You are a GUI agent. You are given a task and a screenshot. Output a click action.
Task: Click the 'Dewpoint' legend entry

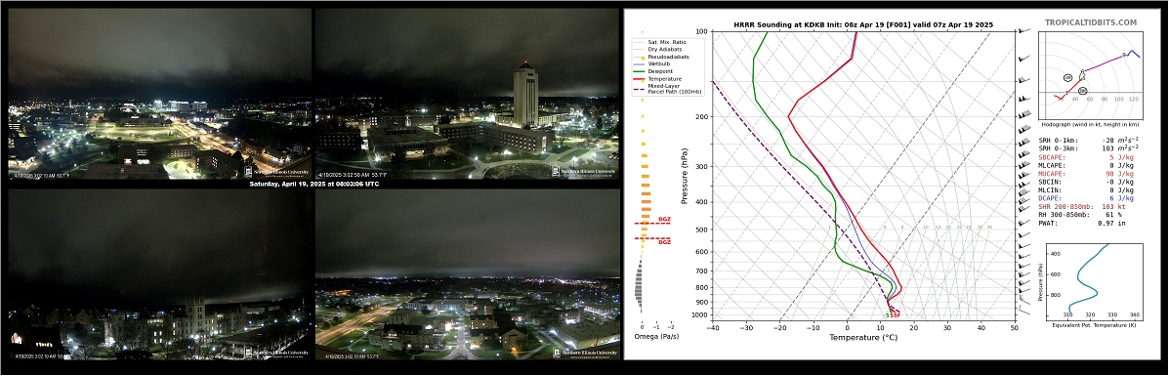point(653,71)
